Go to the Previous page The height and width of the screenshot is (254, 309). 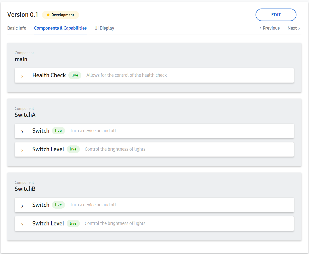[x=269, y=28]
